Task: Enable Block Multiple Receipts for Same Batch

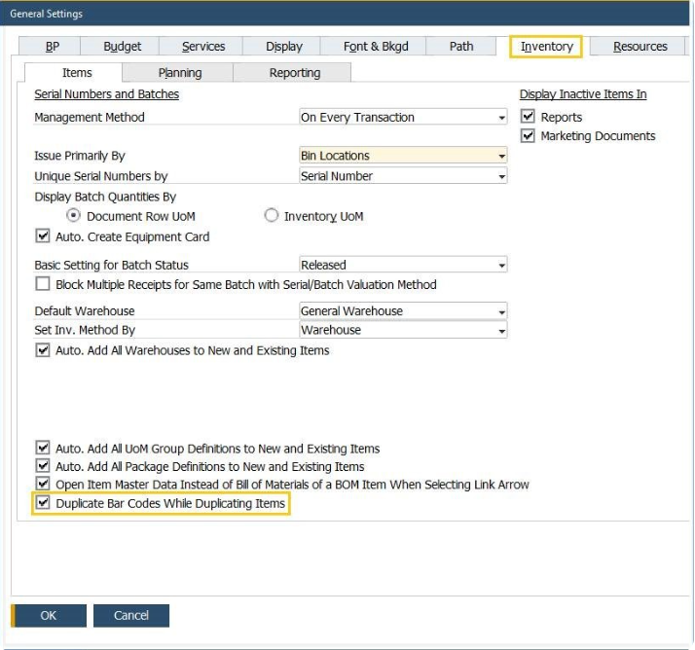Action: click(43, 284)
